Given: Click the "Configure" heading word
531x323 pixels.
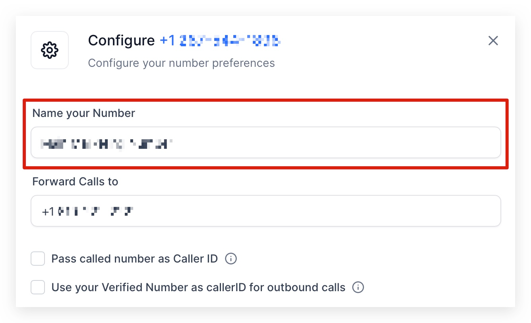Looking at the screenshot, I should 121,41.
